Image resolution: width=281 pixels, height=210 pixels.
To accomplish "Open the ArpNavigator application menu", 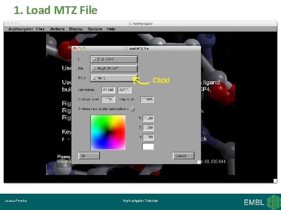I will click(x=21, y=29).
